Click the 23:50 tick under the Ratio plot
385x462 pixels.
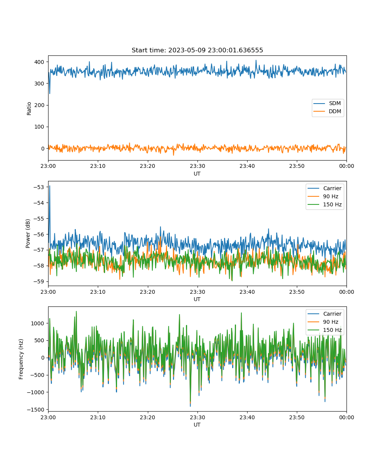(x=297, y=166)
